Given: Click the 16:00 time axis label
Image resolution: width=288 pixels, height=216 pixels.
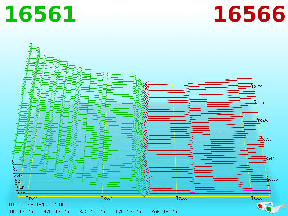Looking at the screenshot, I should click(x=257, y=86).
